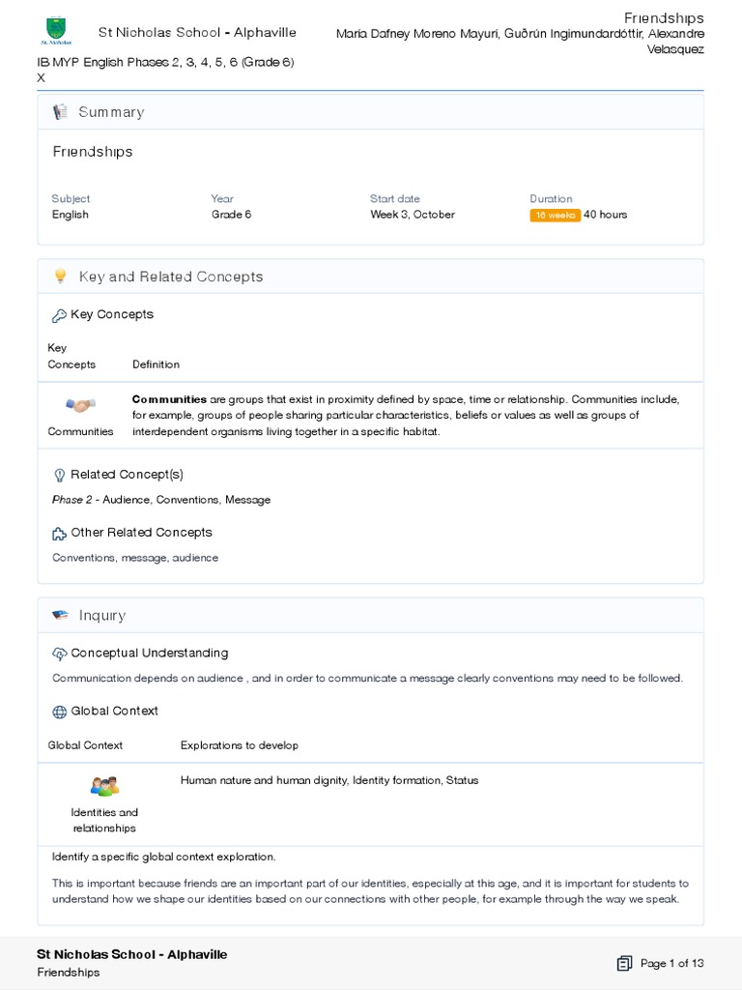Click the St Nicholas School - Alphaville header title
The image size is (742, 990).
[197, 33]
